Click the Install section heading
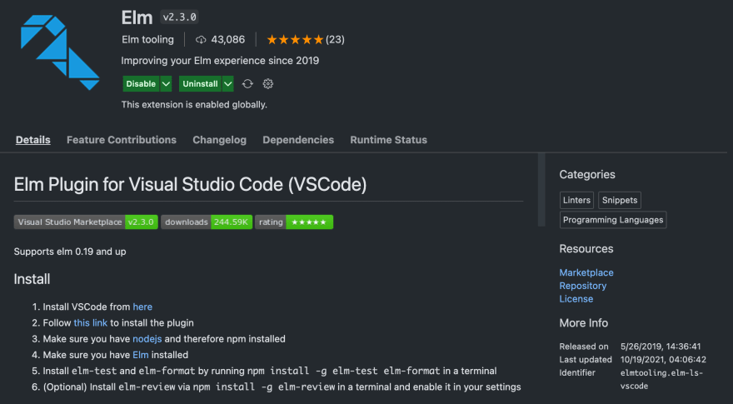Image resolution: width=733 pixels, height=404 pixels. pyautogui.click(x=32, y=279)
